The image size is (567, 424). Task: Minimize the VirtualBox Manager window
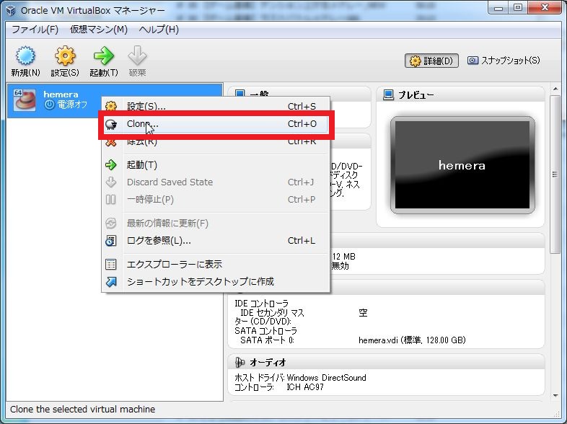(498, 8)
